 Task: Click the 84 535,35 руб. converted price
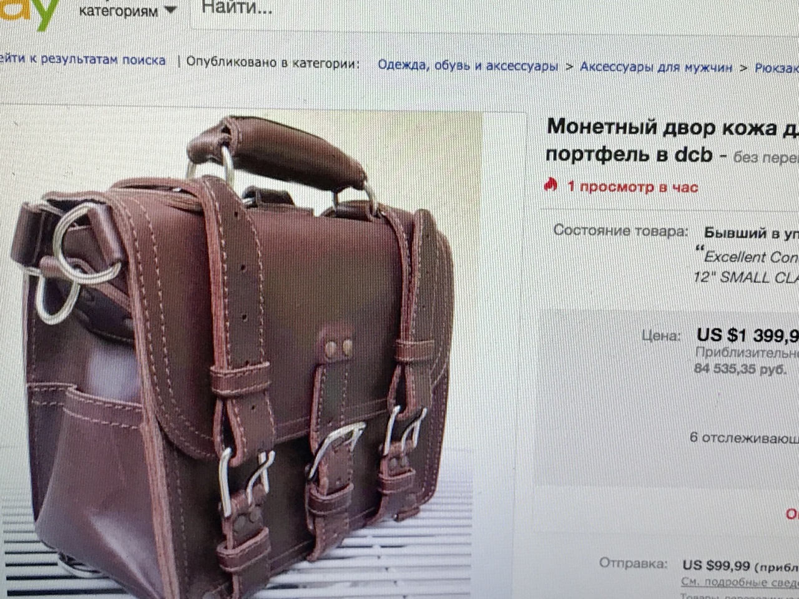pyautogui.click(x=740, y=369)
